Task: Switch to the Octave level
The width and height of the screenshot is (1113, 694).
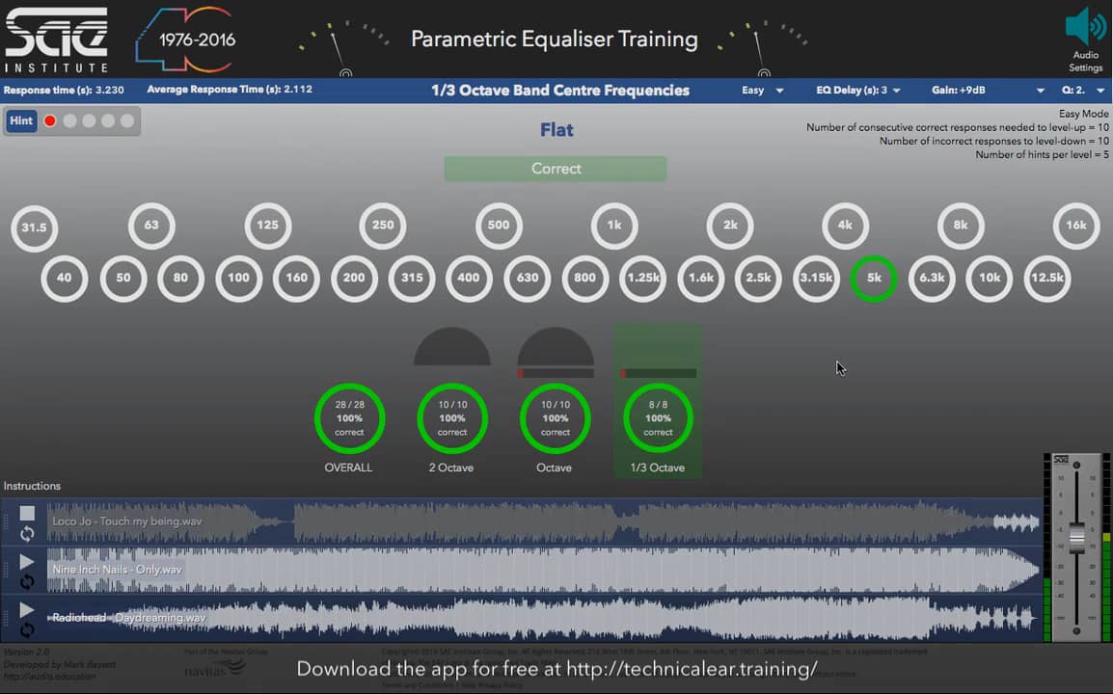Action: tap(556, 418)
